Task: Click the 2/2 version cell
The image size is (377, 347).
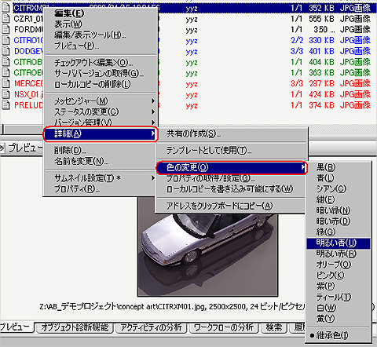Action: (297, 41)
